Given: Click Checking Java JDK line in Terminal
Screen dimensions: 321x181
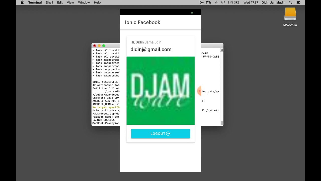Looking at the screenshot, I should pos(106,98).
